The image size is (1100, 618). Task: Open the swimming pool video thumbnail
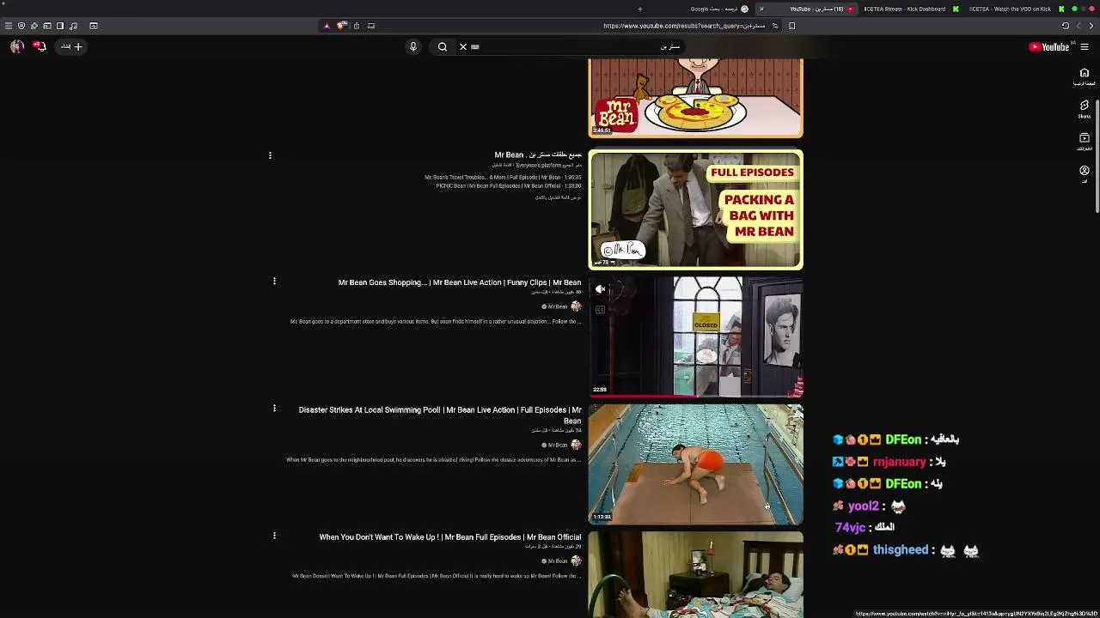[x=696, y=463]
